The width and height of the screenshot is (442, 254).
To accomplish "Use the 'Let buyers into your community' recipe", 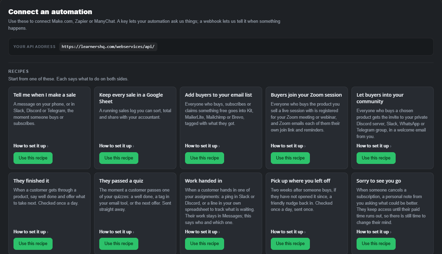I will click(x=376, y=158).
